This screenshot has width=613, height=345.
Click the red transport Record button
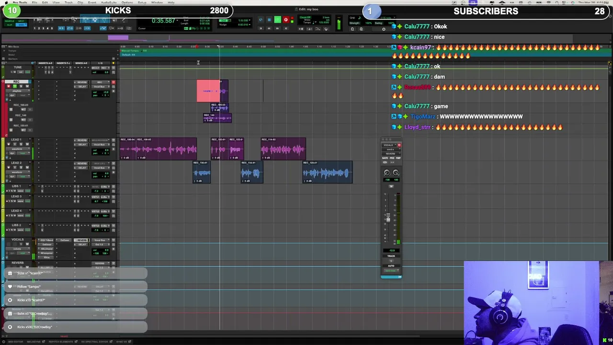pos(286,20)
